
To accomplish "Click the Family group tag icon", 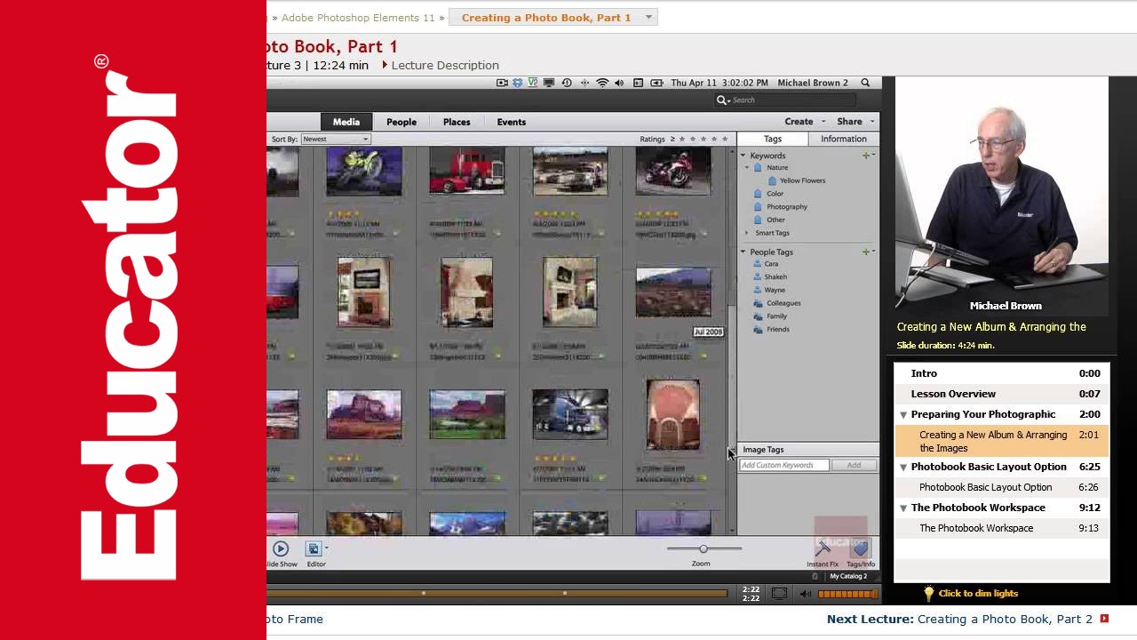I will (x=758, y=316).
